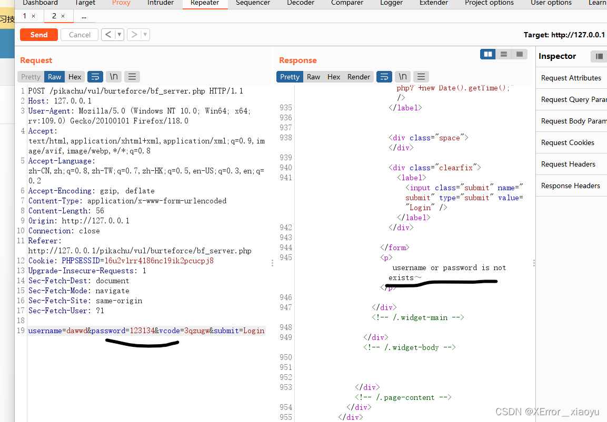Open history dropdown next to forward arrow
The width and height of the screenshot is (607, 422).
pyautogui.click(x=145, y=35)
